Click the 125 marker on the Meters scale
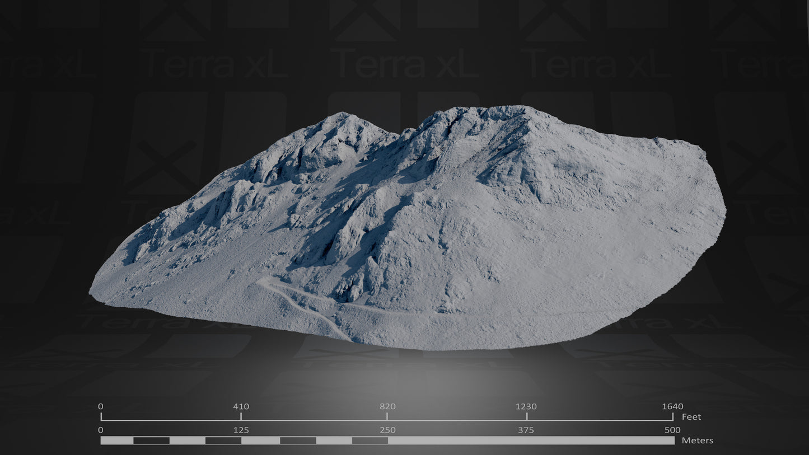This screenshot has width=809, height=455. (x=240, y=430)
